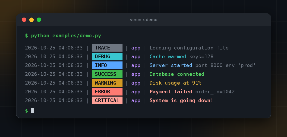The image size is (287, 137).
Task: Click 'app' logger name on SUCCESS row
Action: pyautogui.click(x=136, y=74)
